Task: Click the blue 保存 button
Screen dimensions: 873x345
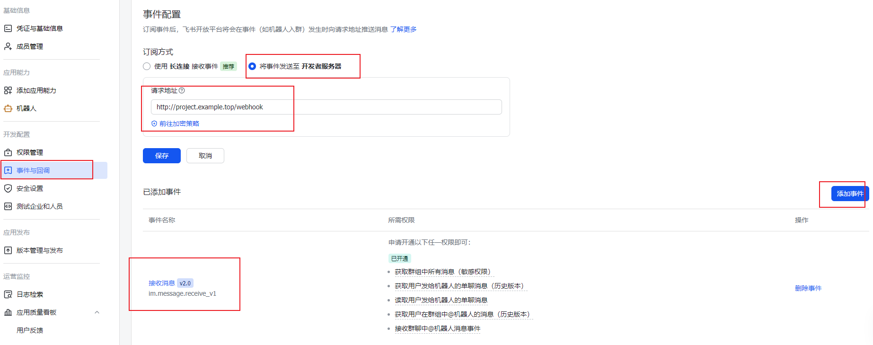Action: pyautogui.click(x=161, y=156)
